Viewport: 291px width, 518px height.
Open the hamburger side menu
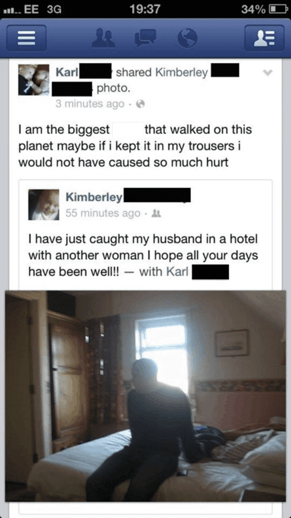click(x=26, y=38)
